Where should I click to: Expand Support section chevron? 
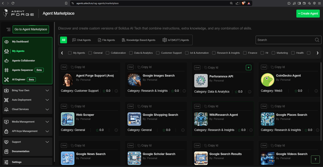click(x=47, y=142)
